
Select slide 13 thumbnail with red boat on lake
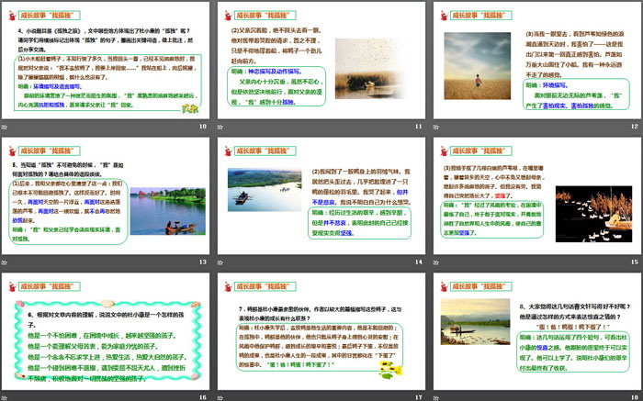pyautogui.click(x=106, y=195)
